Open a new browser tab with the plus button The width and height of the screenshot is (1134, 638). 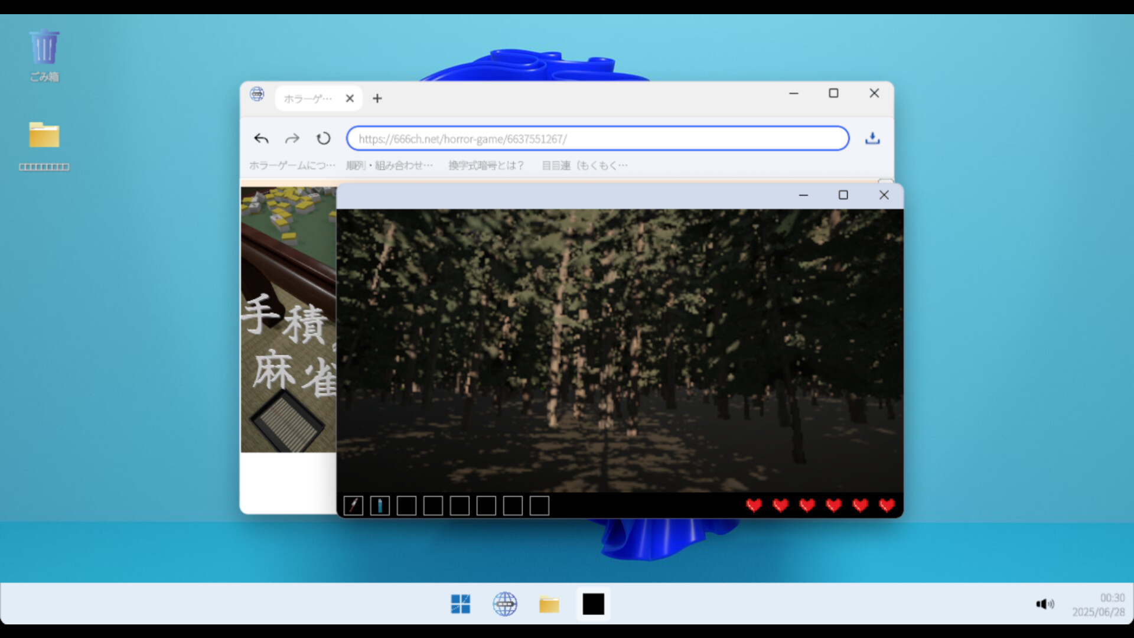point(377,98)
